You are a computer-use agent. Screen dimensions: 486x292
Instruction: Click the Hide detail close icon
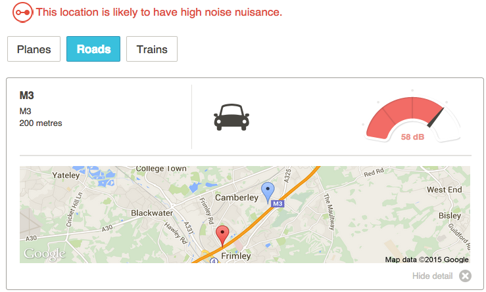click(x=466, y=276)
